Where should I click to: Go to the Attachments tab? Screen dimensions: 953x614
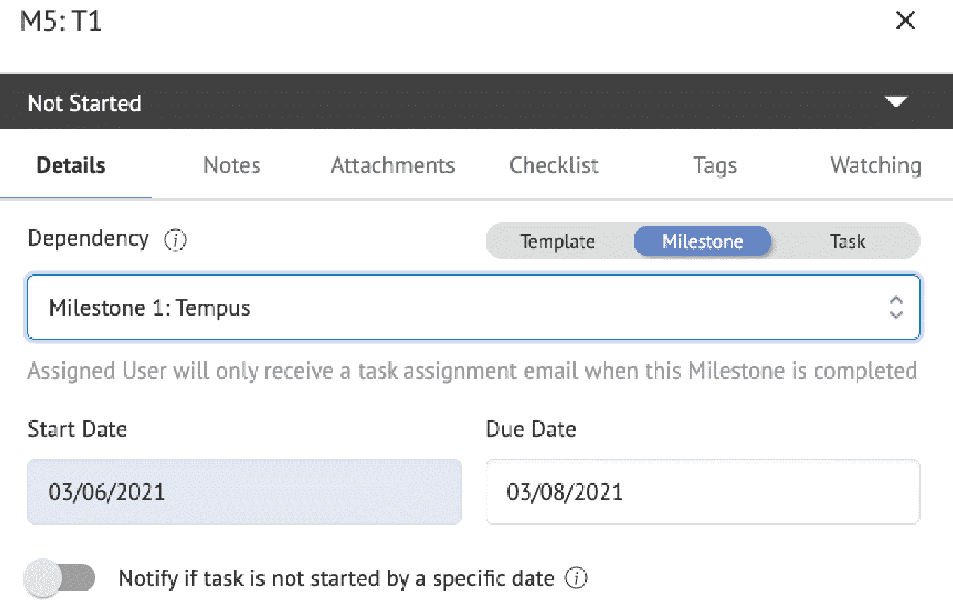tap(393, 165)
